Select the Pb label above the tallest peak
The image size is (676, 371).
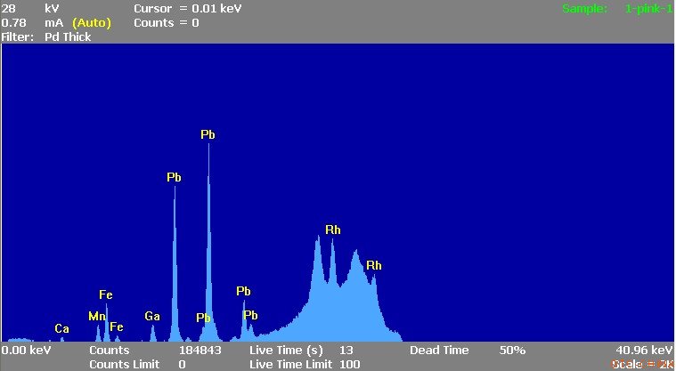[208, 134]
